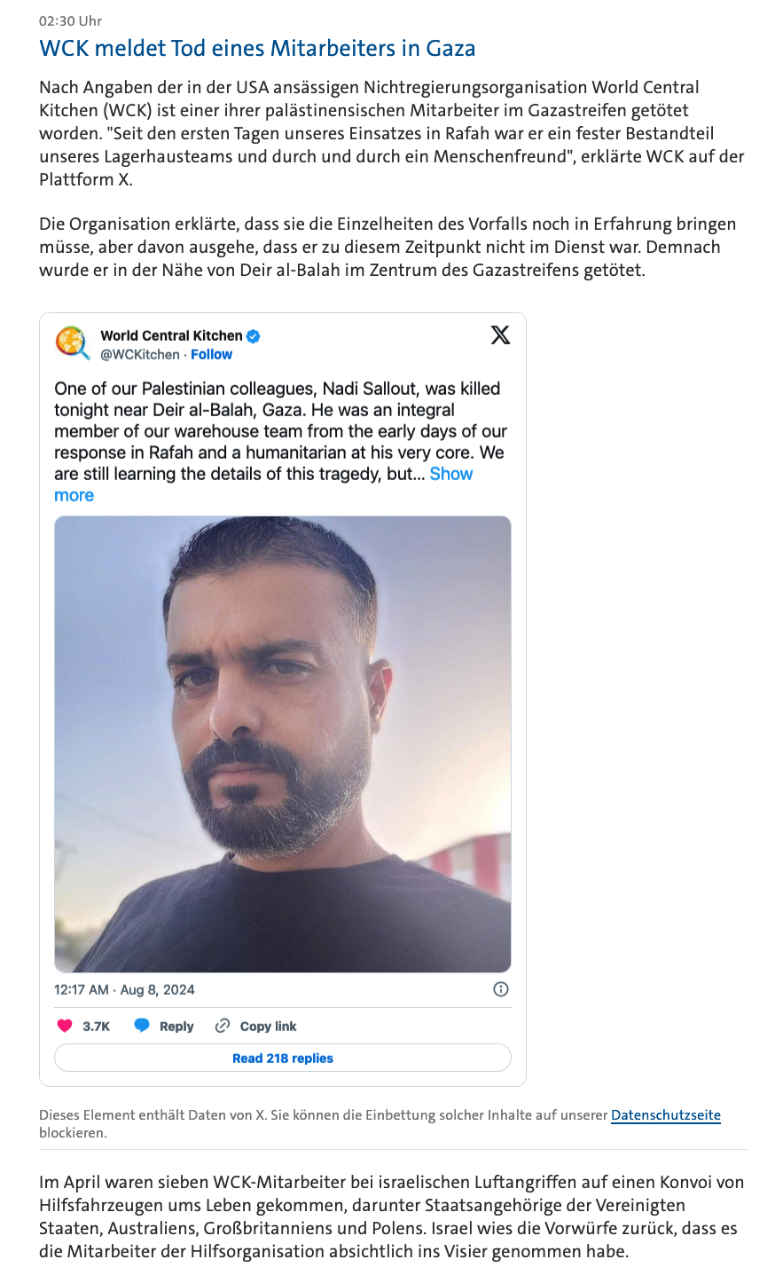Open the tweet info circle icon

[501, 989]
